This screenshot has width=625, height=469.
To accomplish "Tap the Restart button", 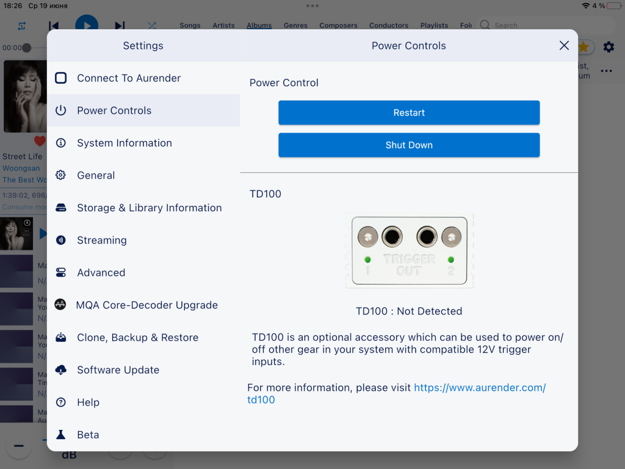I will 409,112.
